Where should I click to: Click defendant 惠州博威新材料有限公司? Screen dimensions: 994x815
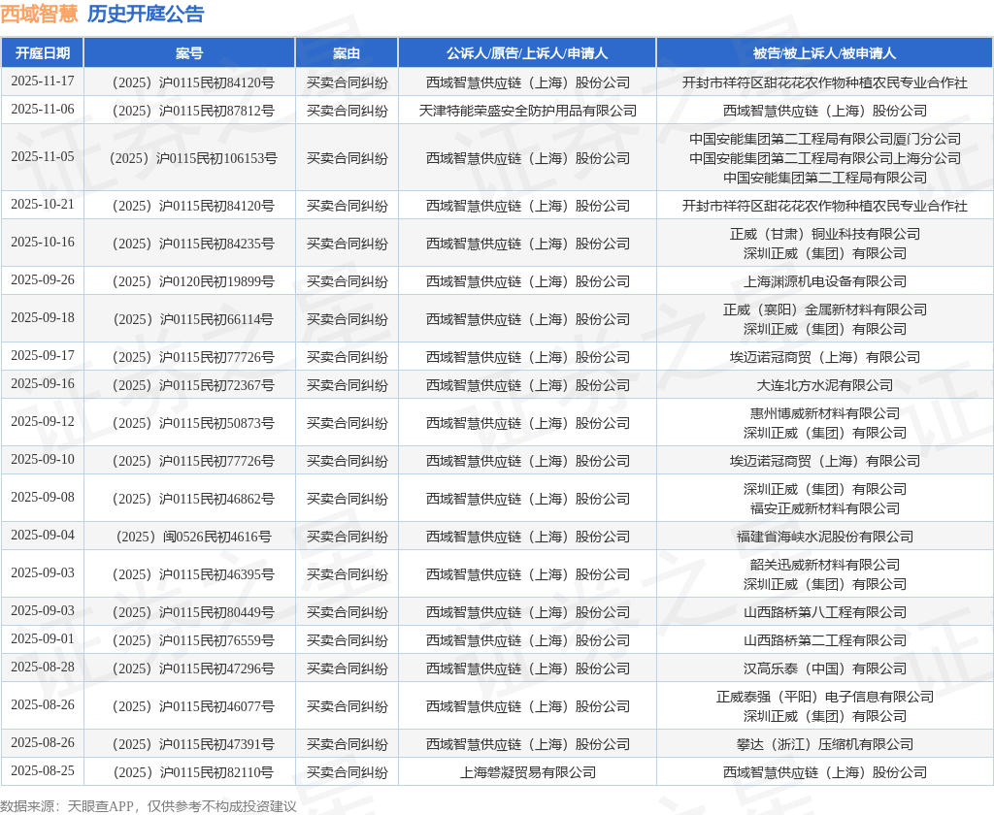825,414
